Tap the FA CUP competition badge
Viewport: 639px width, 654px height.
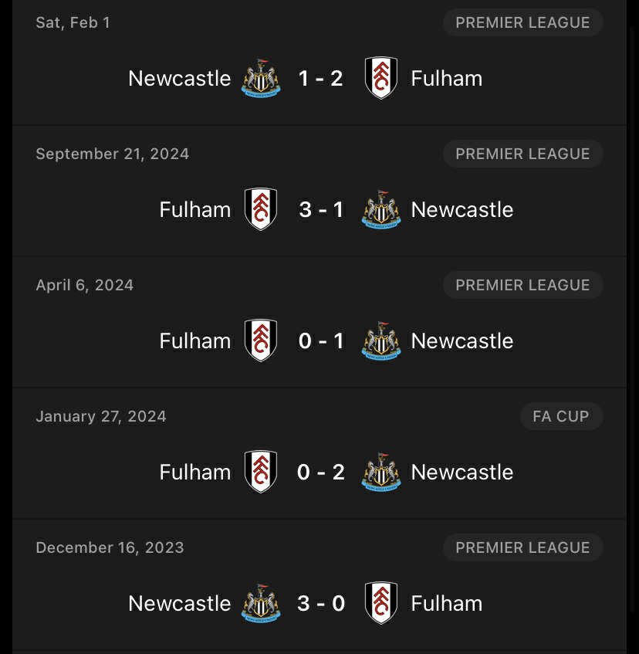click(561, 416)
